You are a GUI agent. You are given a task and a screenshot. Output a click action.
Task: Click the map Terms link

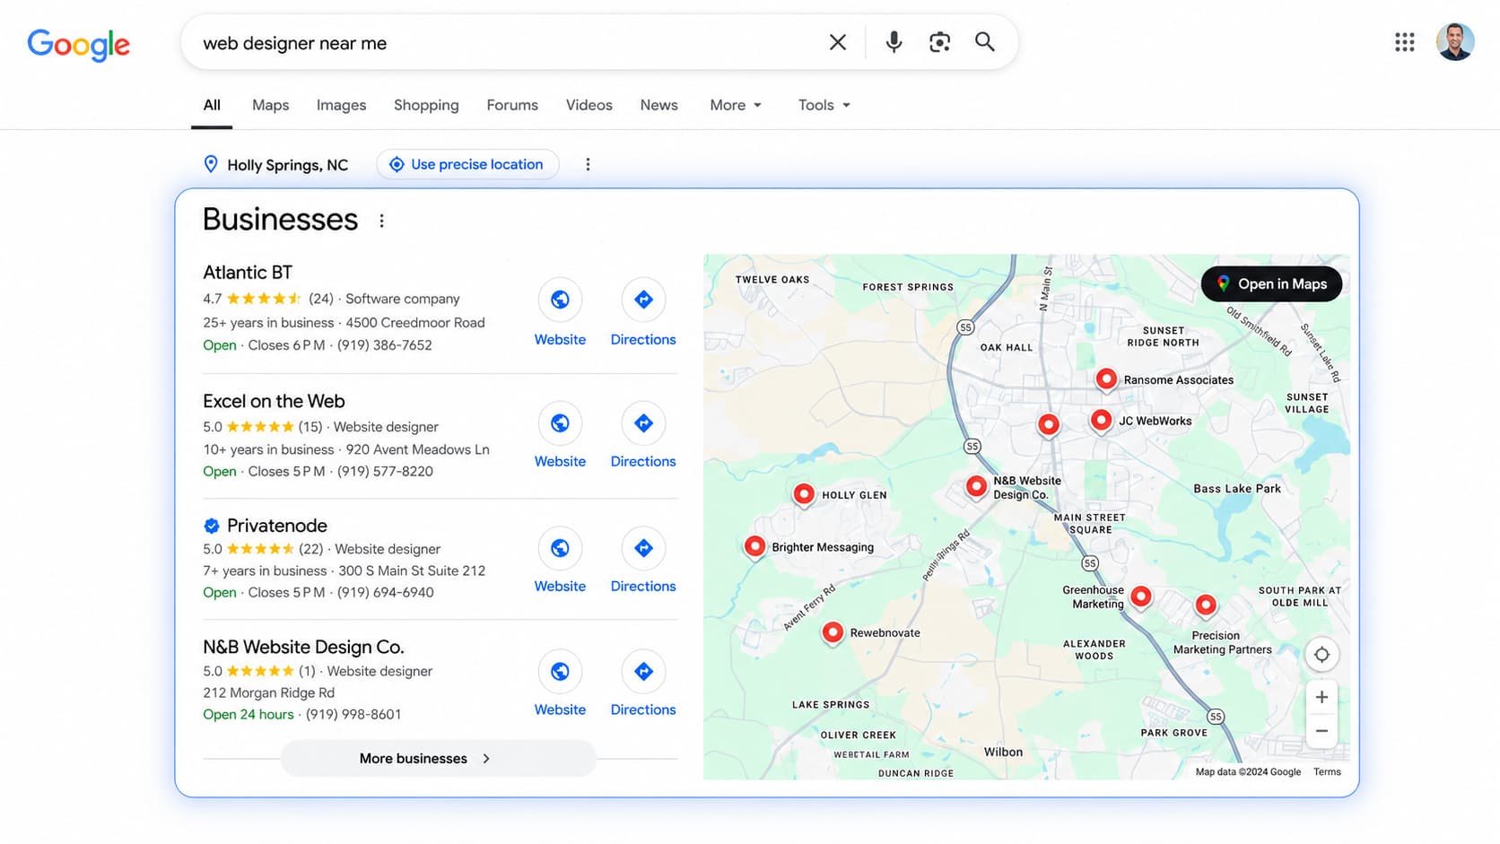click(x=1327, y=772)
